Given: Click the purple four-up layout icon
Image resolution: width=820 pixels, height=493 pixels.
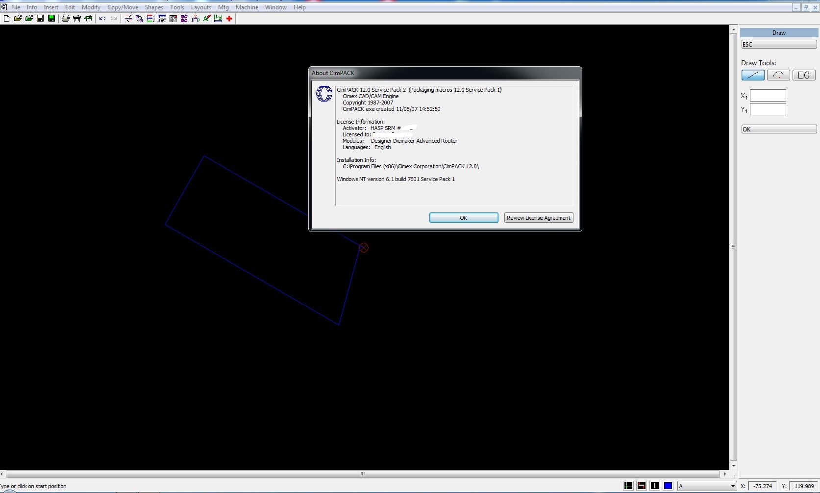Looking at the screenshot, I should point(184,18).
